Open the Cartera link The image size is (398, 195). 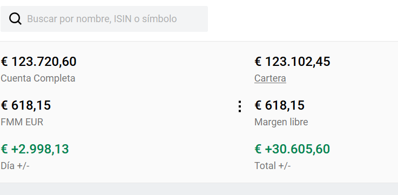(x=270, y=78)
